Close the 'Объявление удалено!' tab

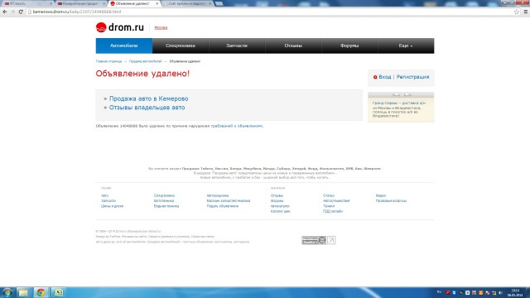pyautogui.click(x=157, y=3)
